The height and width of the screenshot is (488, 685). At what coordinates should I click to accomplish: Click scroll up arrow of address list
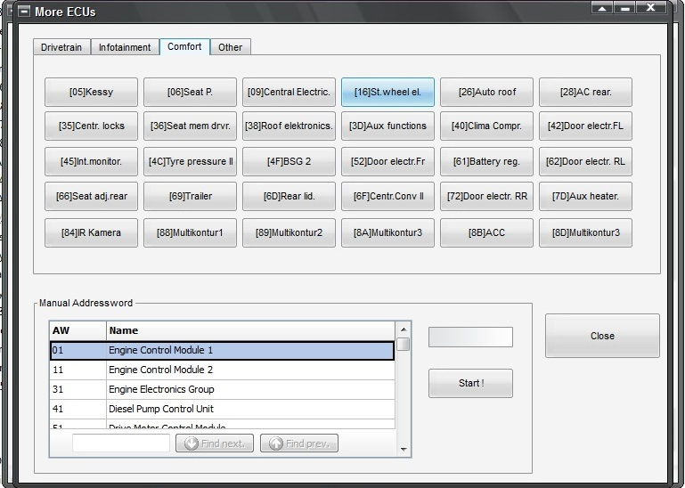tap(404, 329)
